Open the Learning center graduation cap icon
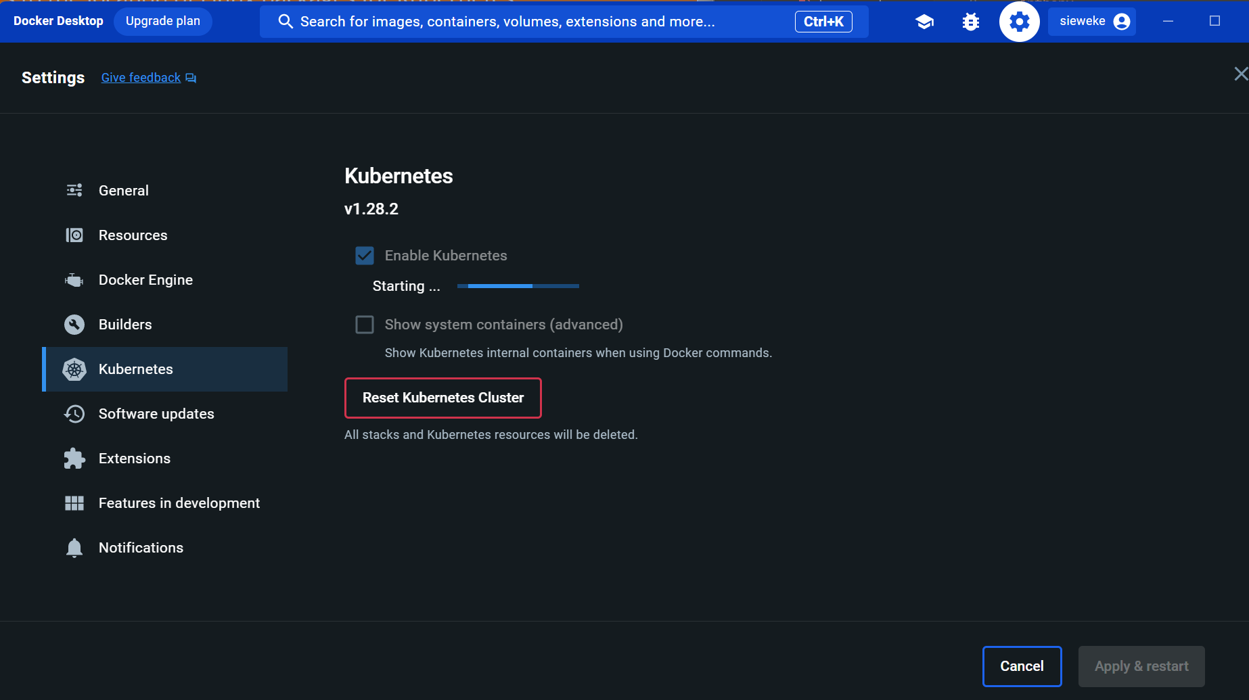The width and height of the screenshot is (1249, 700). click(x=924, y=22)
